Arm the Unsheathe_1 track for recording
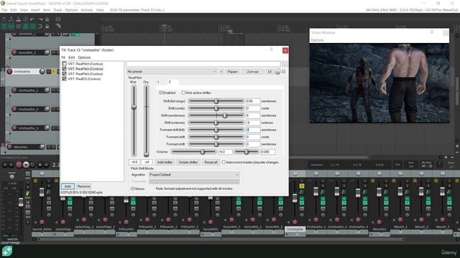The image size is (460, 258). tap(14, 90)
